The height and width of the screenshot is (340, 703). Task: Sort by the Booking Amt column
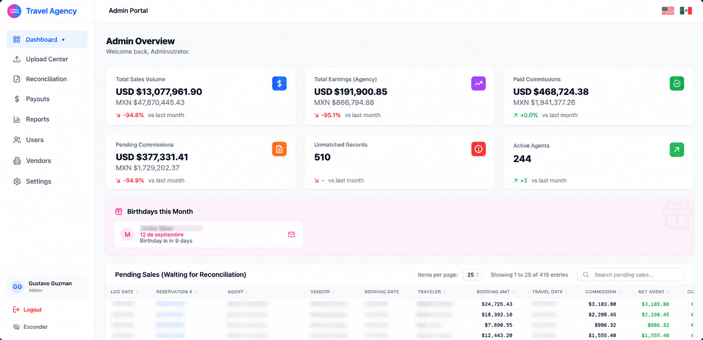point(495,292)
